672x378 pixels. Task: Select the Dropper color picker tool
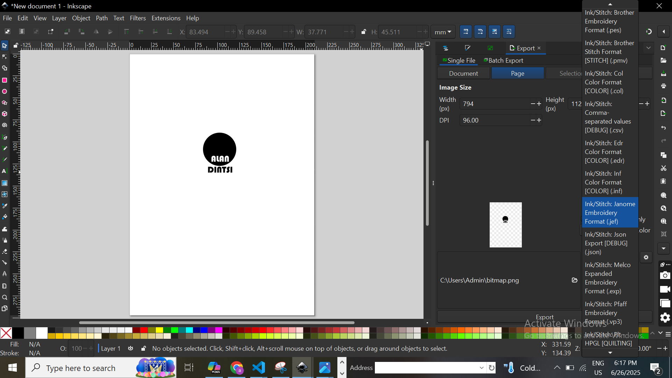[5, 206]
